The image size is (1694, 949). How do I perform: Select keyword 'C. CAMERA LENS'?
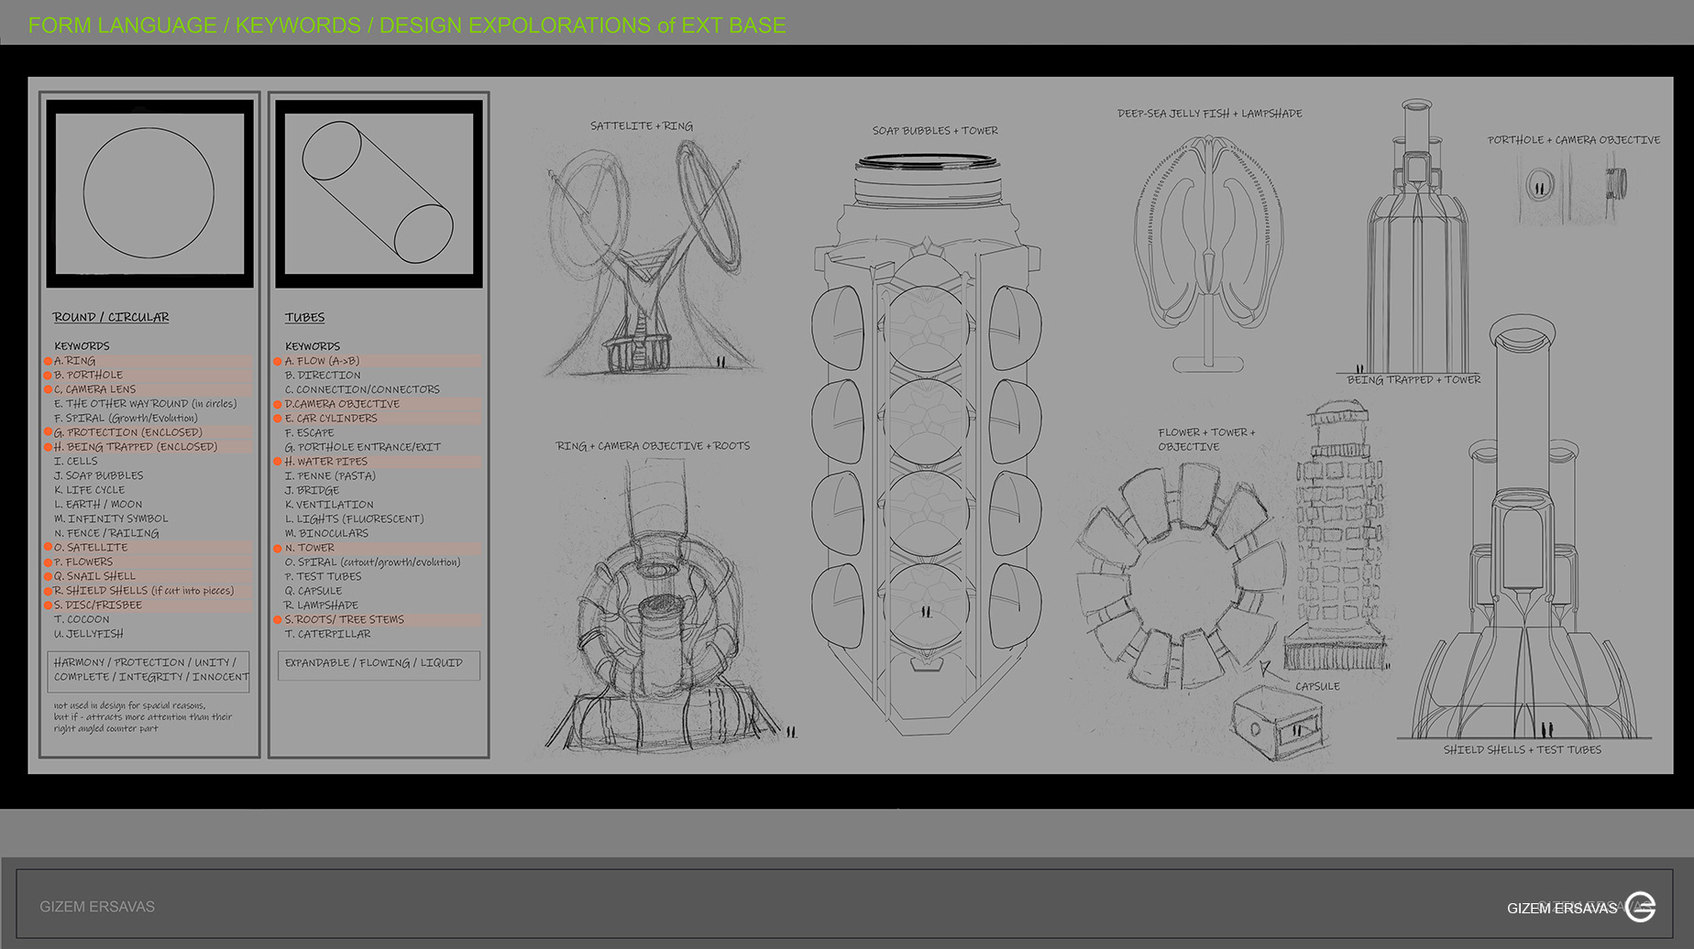[x=94, y=389]
